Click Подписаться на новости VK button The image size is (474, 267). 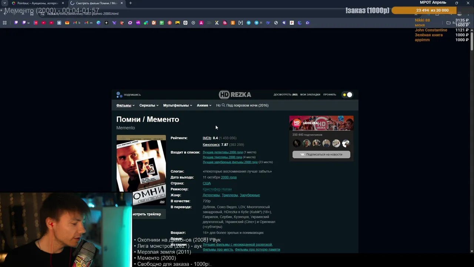(x=321, y=154)
